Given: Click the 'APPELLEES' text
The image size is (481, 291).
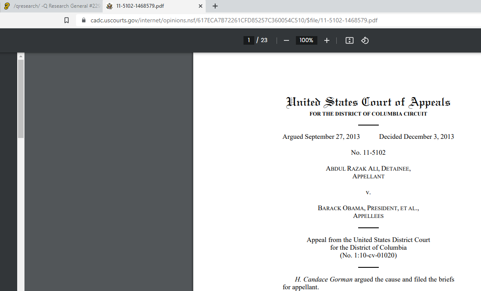Looking at the screenshot, I should [x=368, y=216].
